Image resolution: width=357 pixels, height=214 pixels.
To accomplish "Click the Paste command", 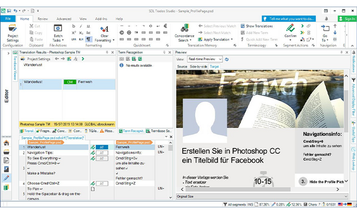I will pos(36,40).
